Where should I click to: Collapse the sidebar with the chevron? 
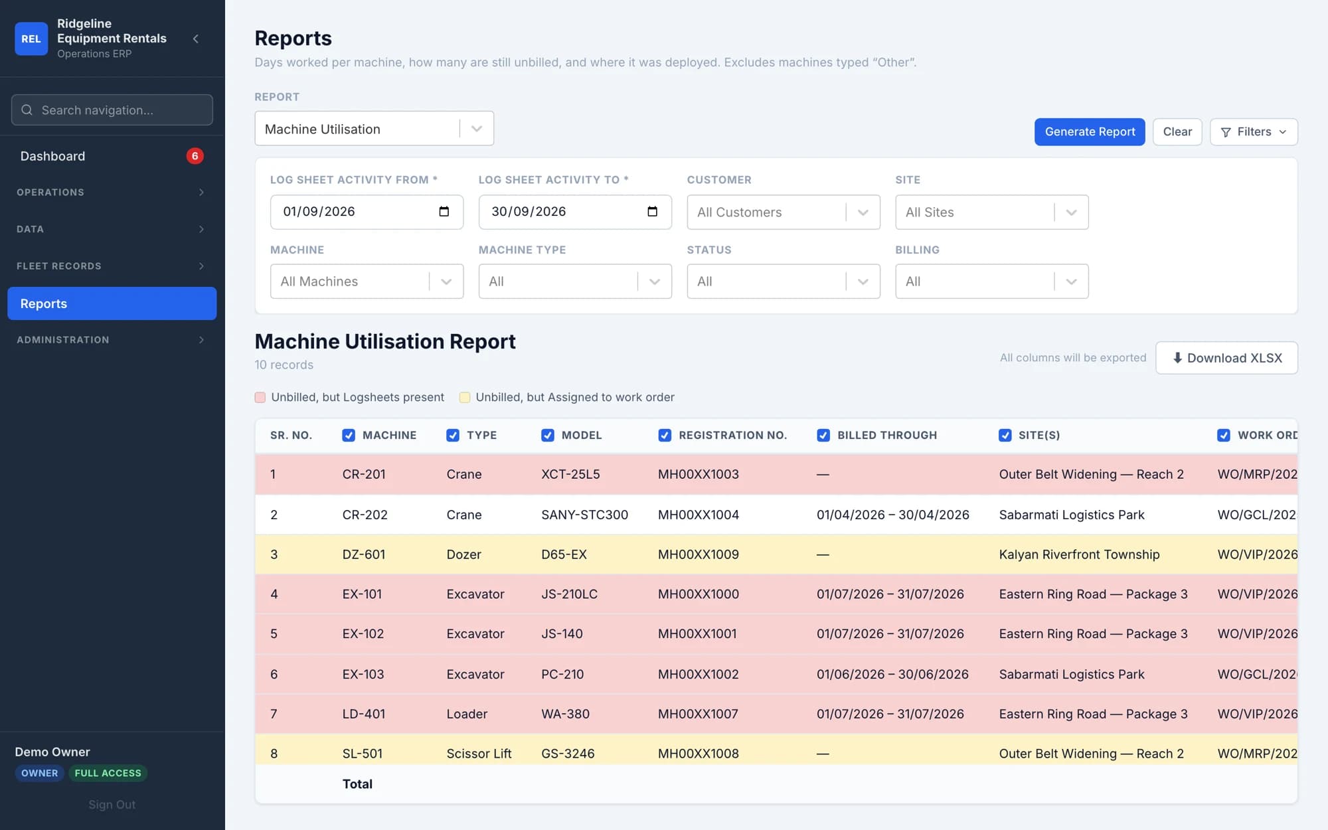coord(196,39)
